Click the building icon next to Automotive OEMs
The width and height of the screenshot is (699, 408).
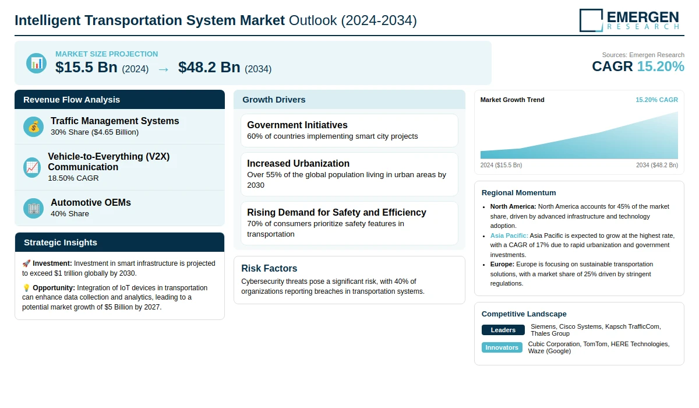[x=33, y=208]
